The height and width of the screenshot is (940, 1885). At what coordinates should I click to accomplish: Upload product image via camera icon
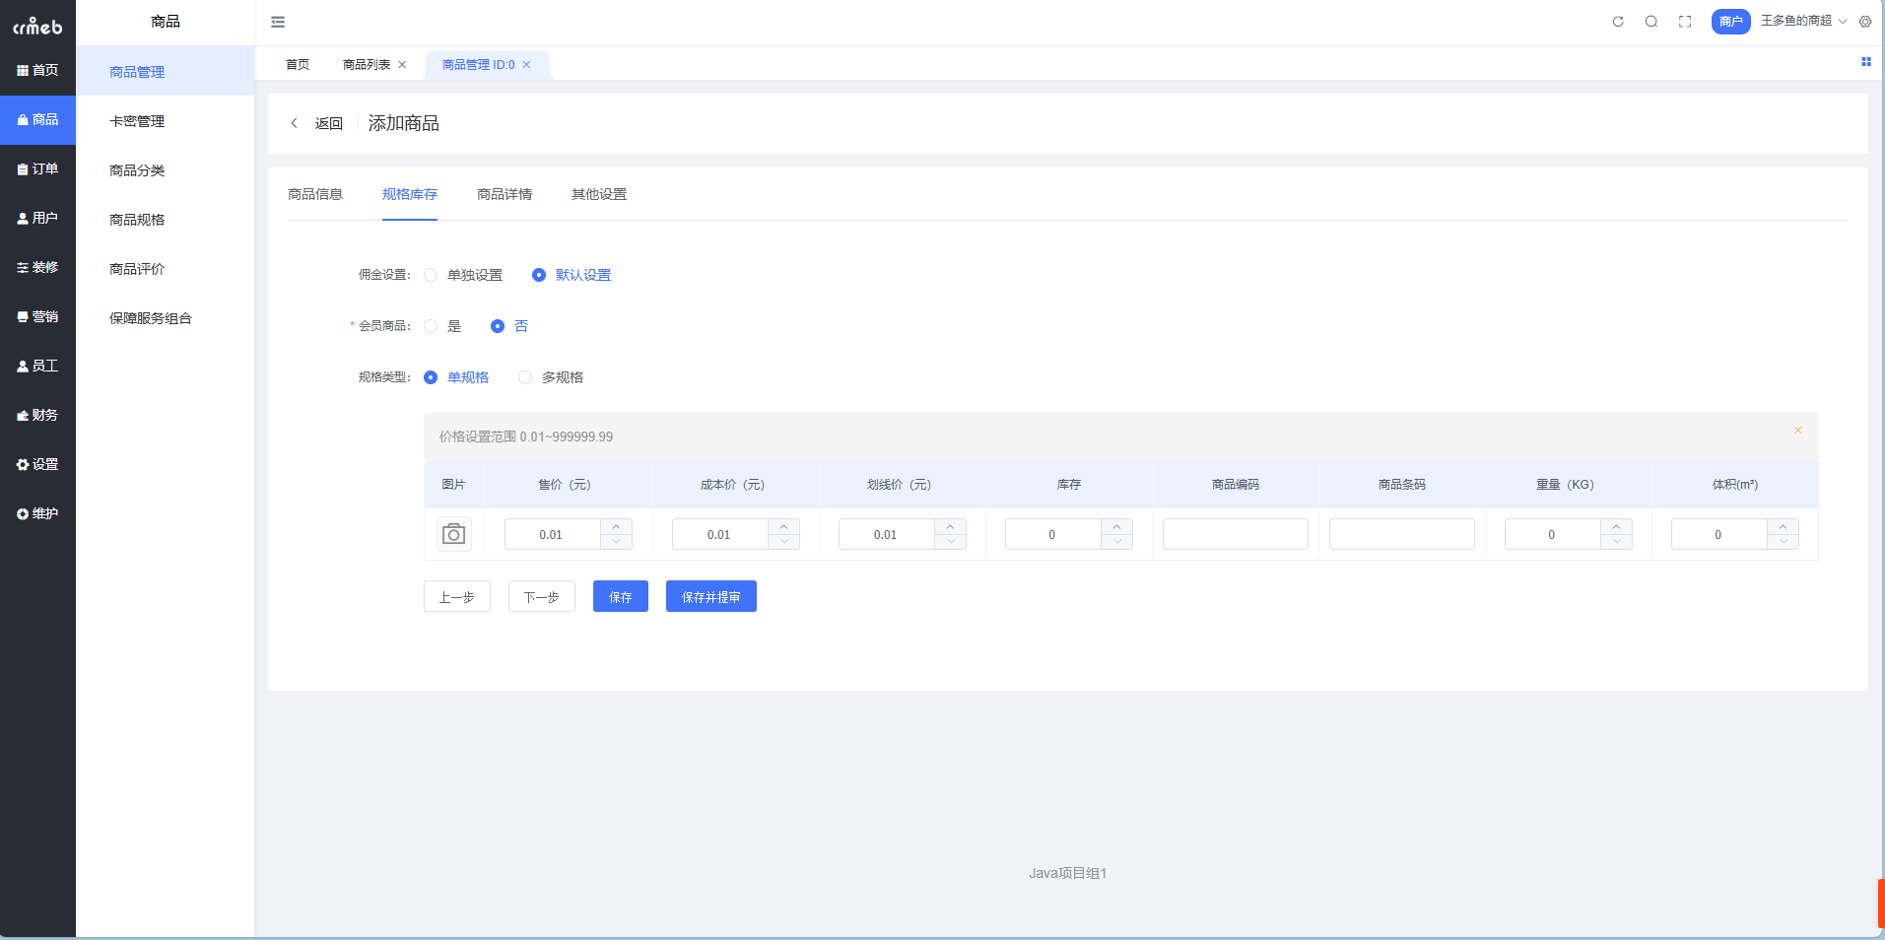(x=453, y=534)
